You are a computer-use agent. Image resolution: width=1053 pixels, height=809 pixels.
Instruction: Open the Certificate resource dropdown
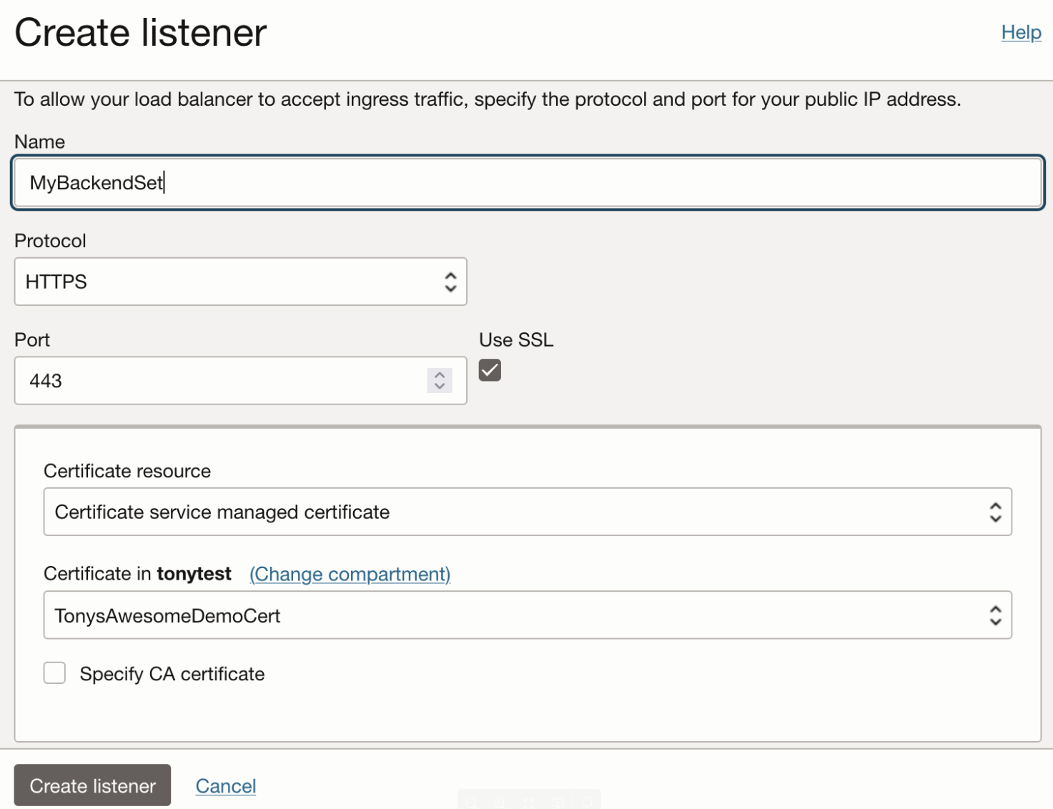527,512
